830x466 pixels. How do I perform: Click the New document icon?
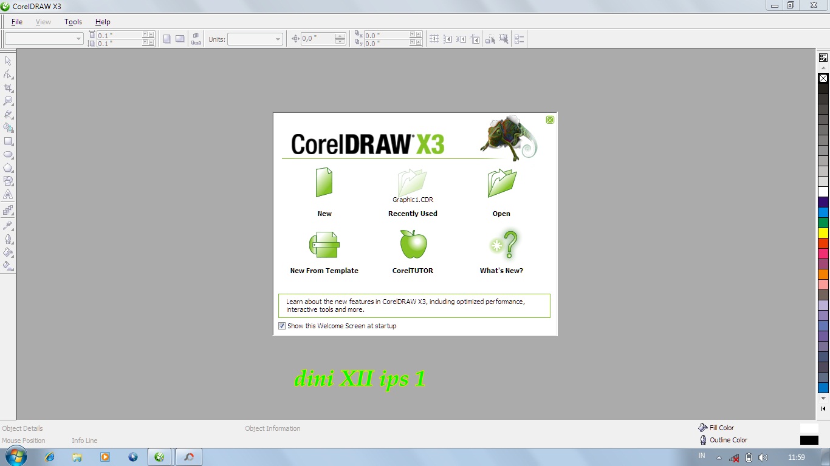(324, 182)
